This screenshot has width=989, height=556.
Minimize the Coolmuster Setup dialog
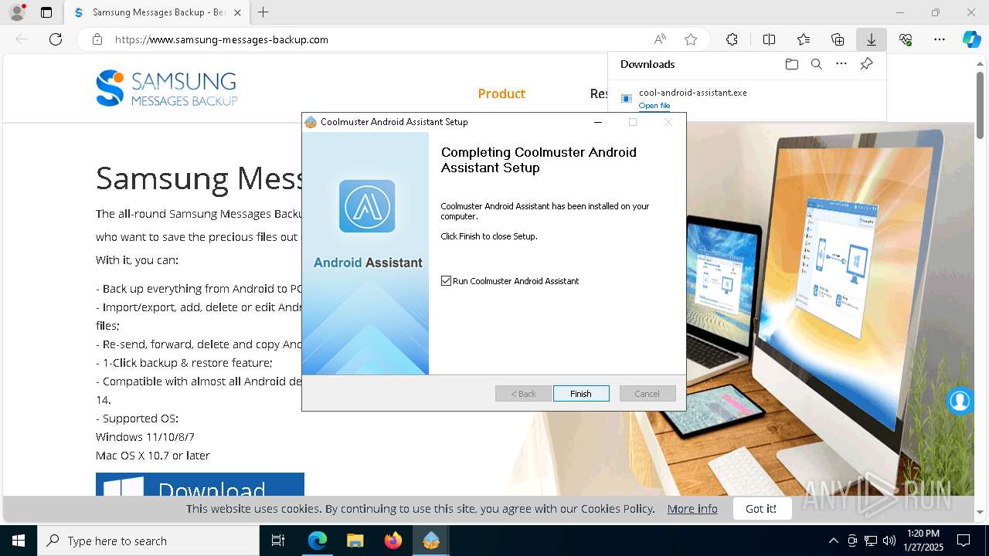[597, 122]
